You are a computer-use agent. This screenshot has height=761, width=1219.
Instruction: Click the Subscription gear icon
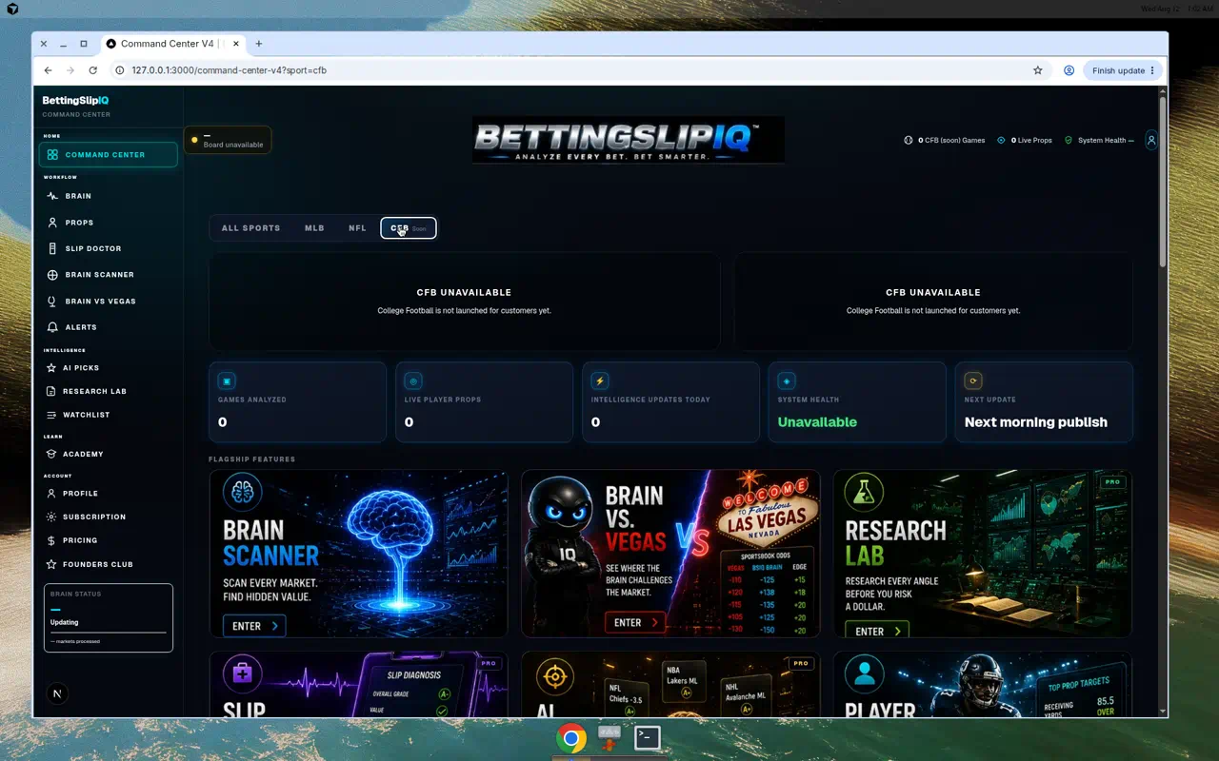pos(51,517)
